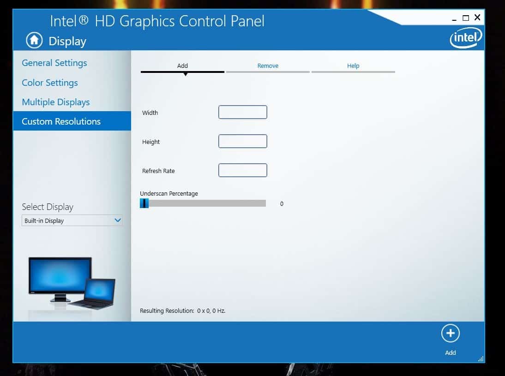Switch to the Remove tab
Viewport: 505px width, 376px height.
268,66
